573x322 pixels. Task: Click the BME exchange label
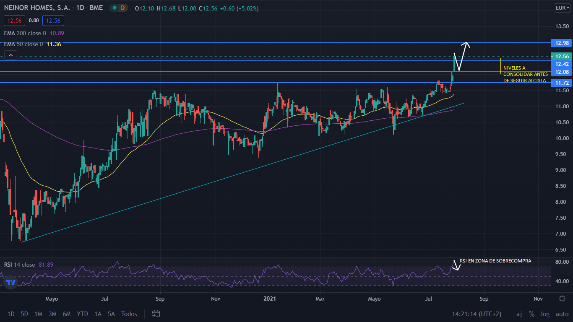pos(96,8)
